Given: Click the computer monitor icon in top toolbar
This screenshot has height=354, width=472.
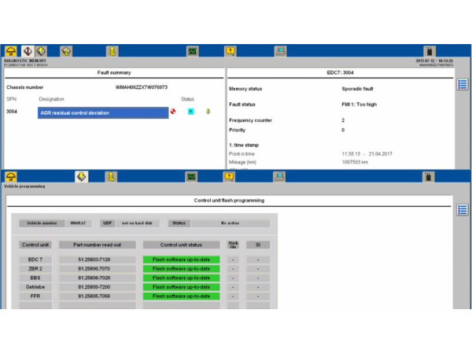Looking at the screenshot, I should pyautogui.click(x=280, y=51).
